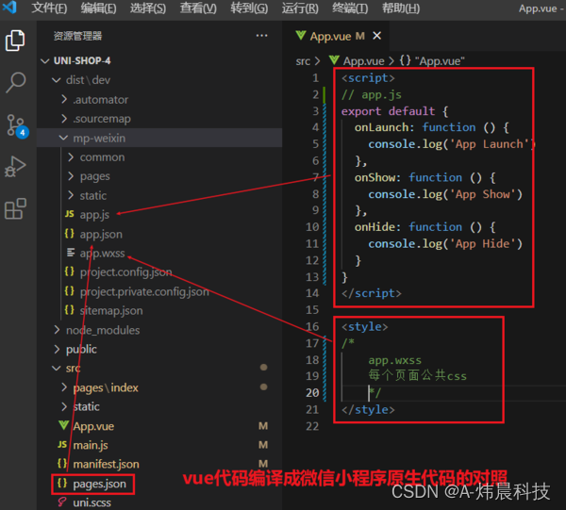The width and height of the screenshot is (566, 510).
Task: Open the 编辑(E) menu
Action: [98, 8]
